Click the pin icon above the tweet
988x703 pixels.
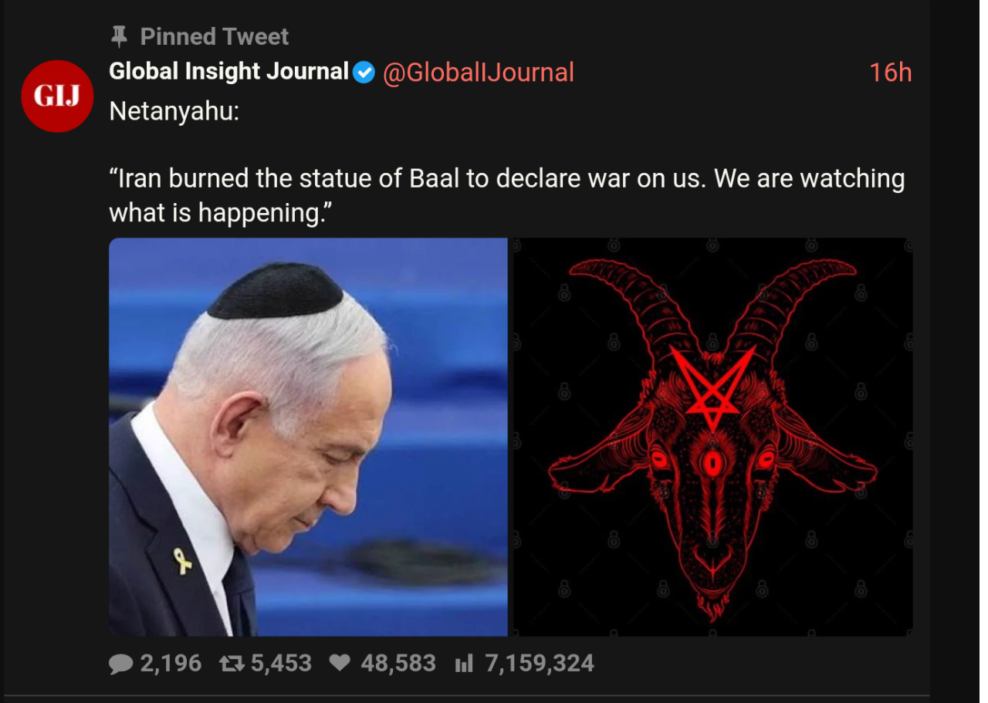click(119, 36)
